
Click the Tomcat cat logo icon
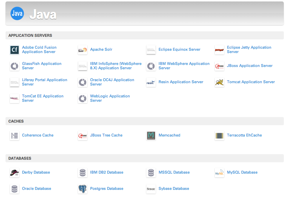(x=219, y=82)
